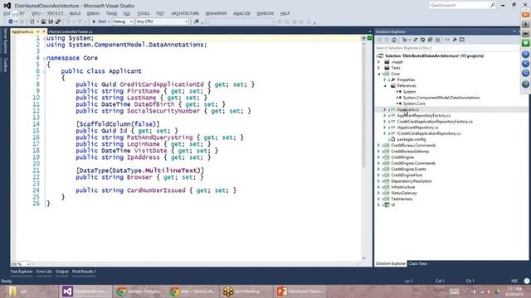
Task: Click the Start debugging play icon
Action: pos(94,22)
